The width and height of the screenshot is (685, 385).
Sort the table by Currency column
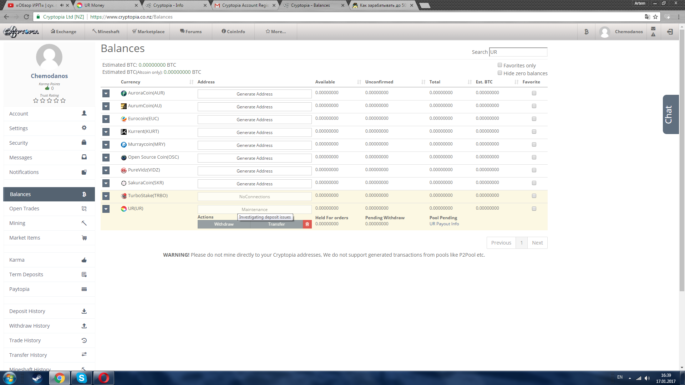click(157, 82)
